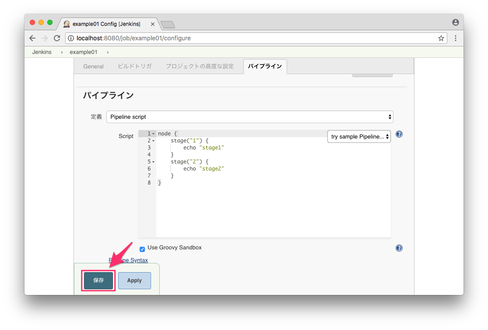The image size is (488, 330).
Task: Click the Chrome user profile icon
Action: 456,22
